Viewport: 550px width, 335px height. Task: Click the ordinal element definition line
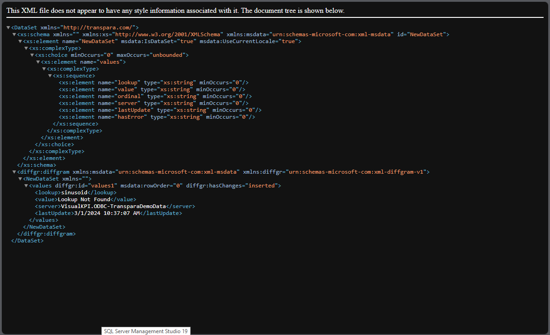155,96
